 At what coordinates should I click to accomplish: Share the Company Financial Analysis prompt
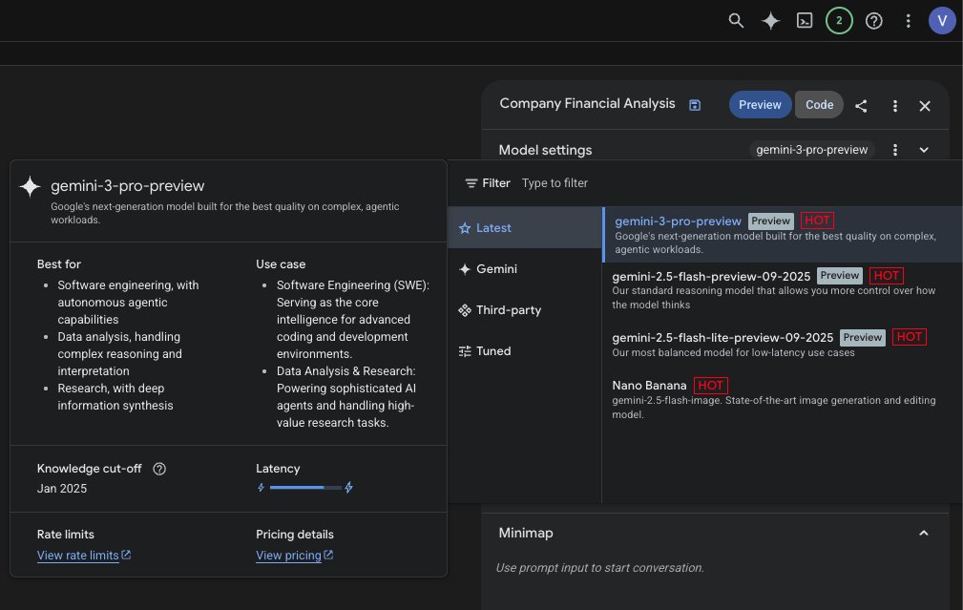(861, 106)
